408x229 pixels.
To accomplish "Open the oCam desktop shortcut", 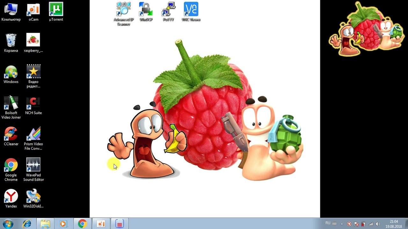I will point(33,12).
